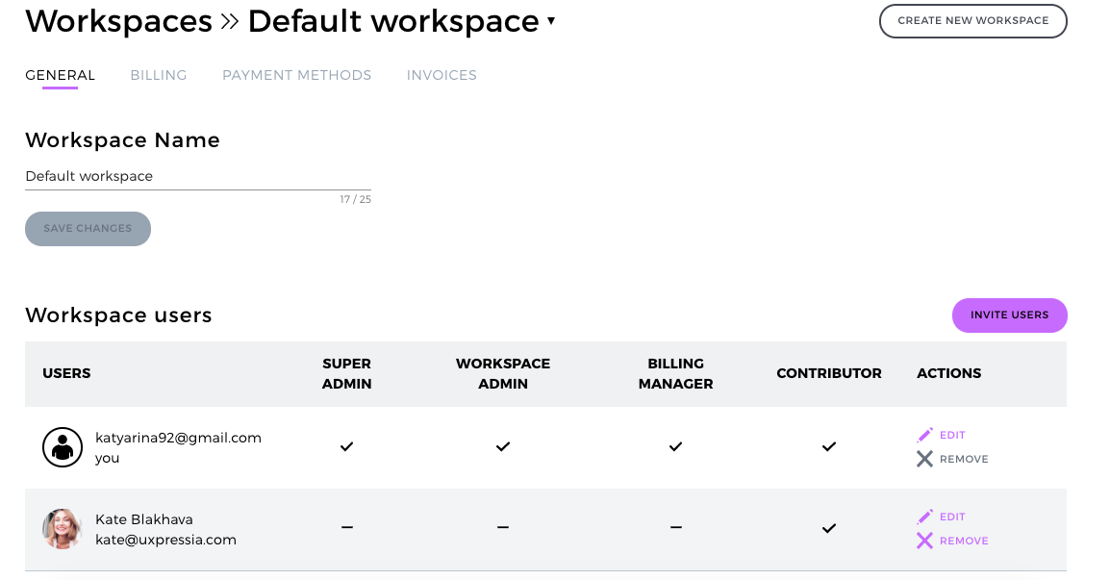Click the purple X Remove icon for Kate Blakhava

coord(924,541)
